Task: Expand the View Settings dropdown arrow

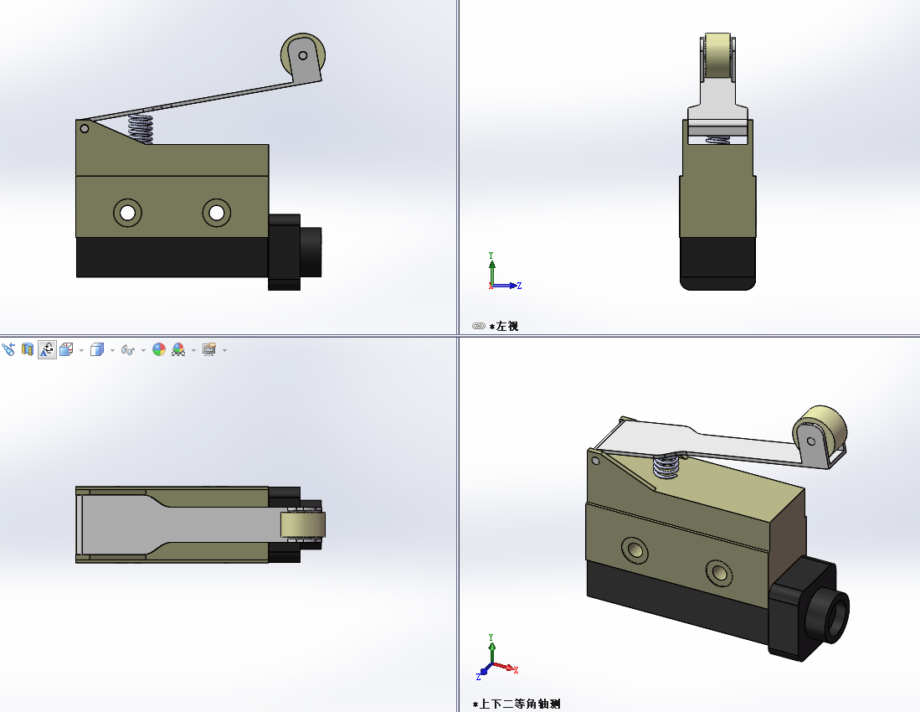Action: pyautogui.click(x=224, y=350)
